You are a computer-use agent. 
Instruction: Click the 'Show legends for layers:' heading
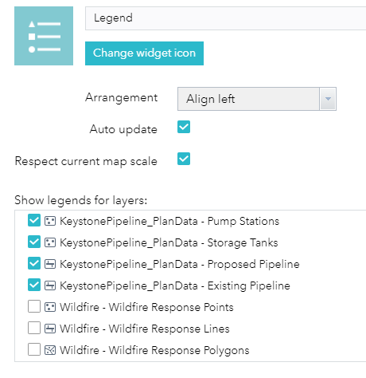pyautogui.click(x=81, y=201)
